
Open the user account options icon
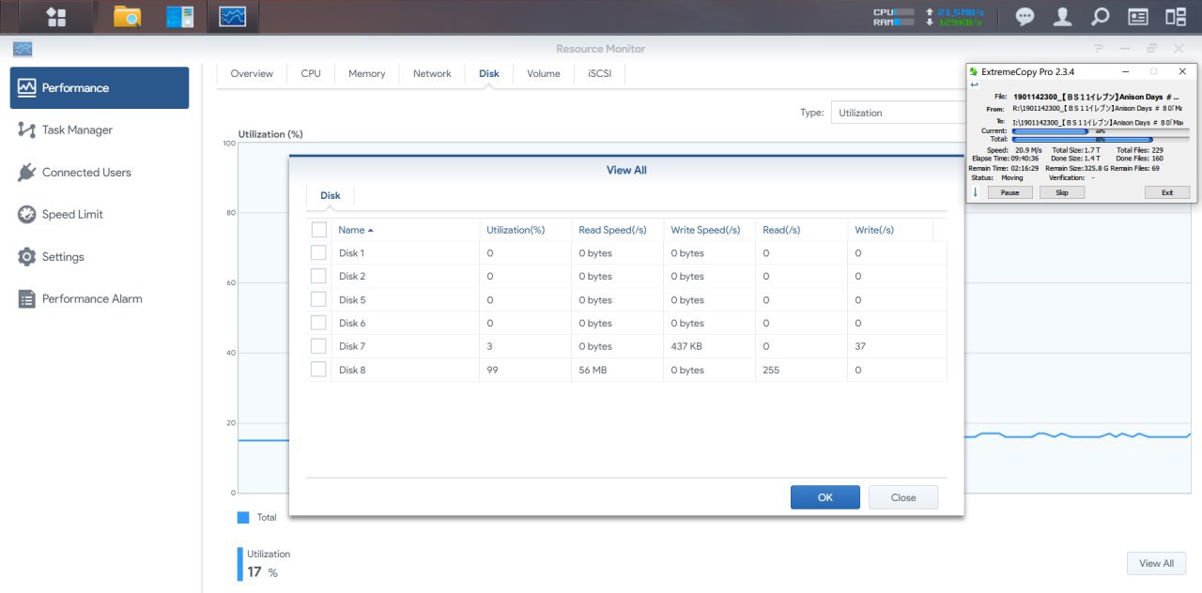click(x=1062, y=17)
